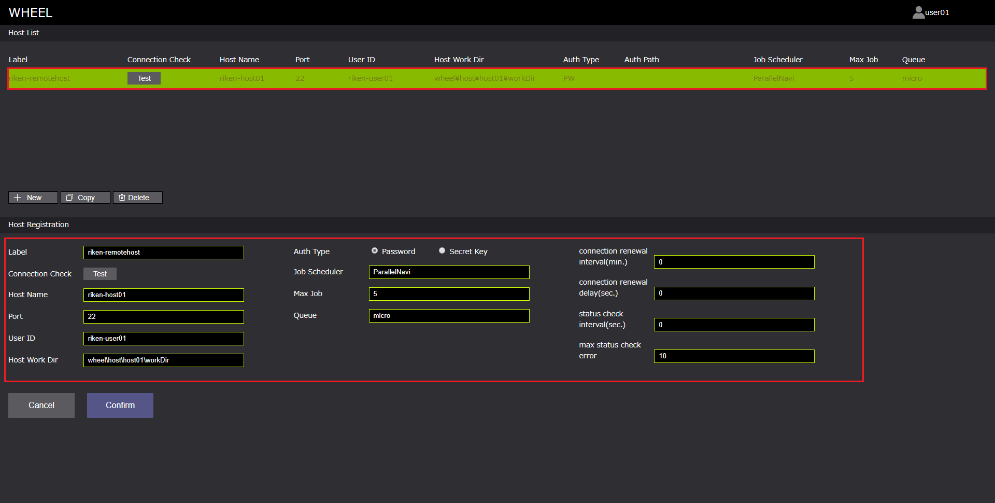
Task: Select the Secret Key auth type radio
Action: [x=442, y=251]
